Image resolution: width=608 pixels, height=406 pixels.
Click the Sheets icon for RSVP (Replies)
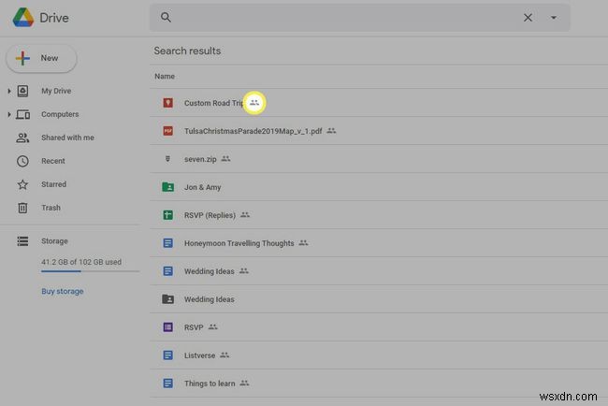click(167, 215)
